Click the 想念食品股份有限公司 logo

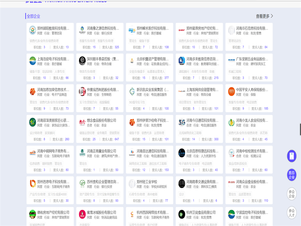pyautogui.click(x=82, y=122)
